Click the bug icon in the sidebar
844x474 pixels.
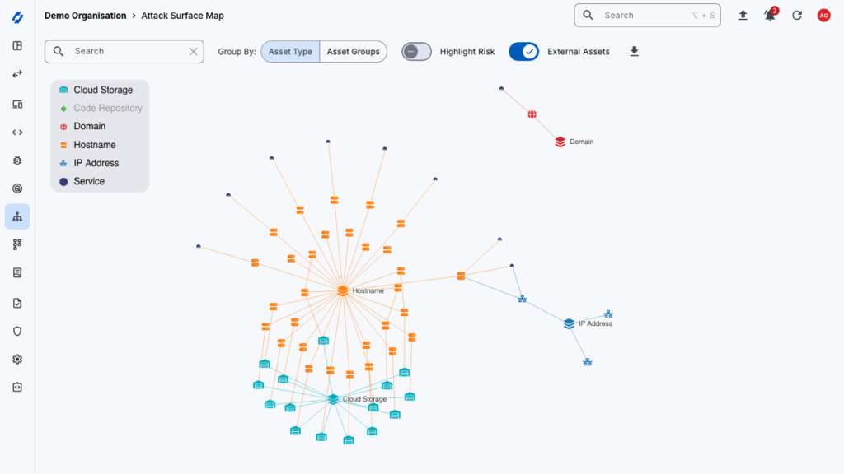point(16,160)
